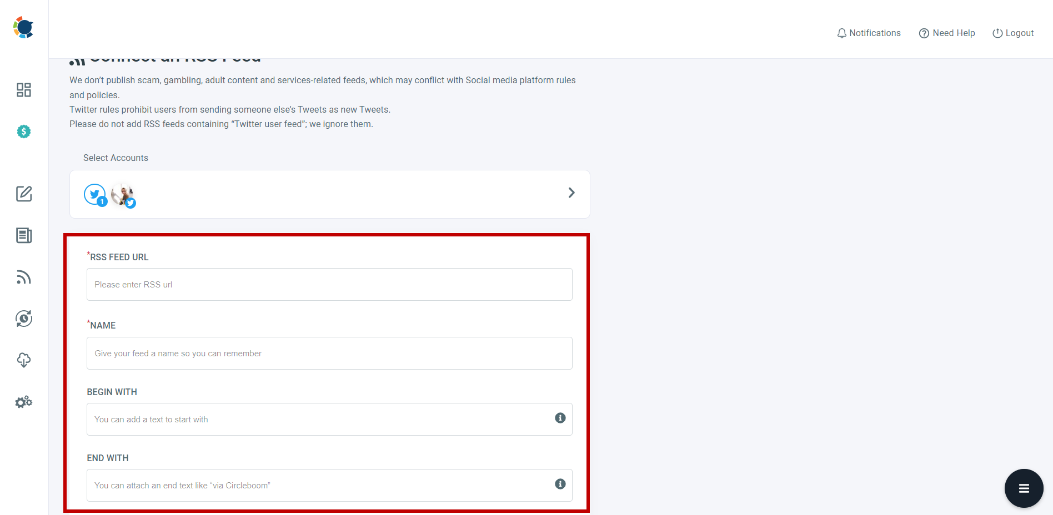Expand the Select Accounts chevron arrow
This screenshot has height=515, width=1053.
coord(571,193)
